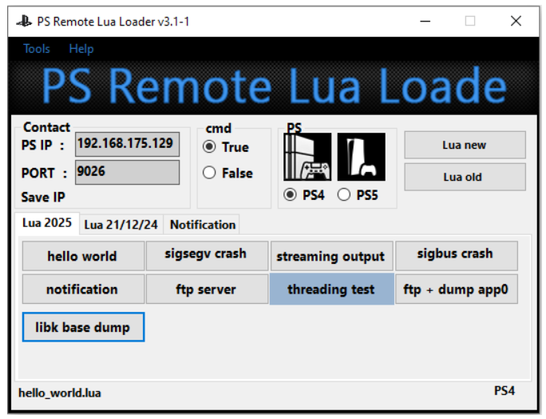Open the Help menu
Viewport: 546px width, 419px height.
point(81,49)
